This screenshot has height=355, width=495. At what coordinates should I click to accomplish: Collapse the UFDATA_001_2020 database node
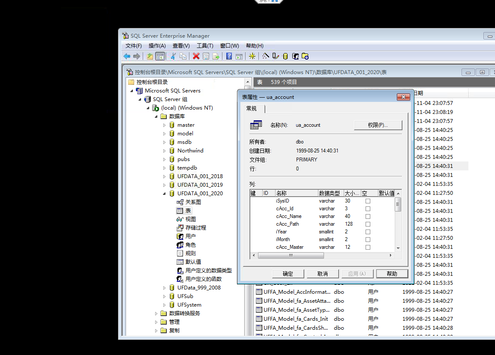pos(164,194)
